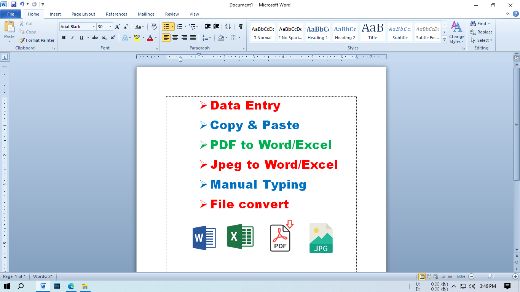Click the Grow Font icon
This screenshot has height=292, width=520.
pos(117,27)
